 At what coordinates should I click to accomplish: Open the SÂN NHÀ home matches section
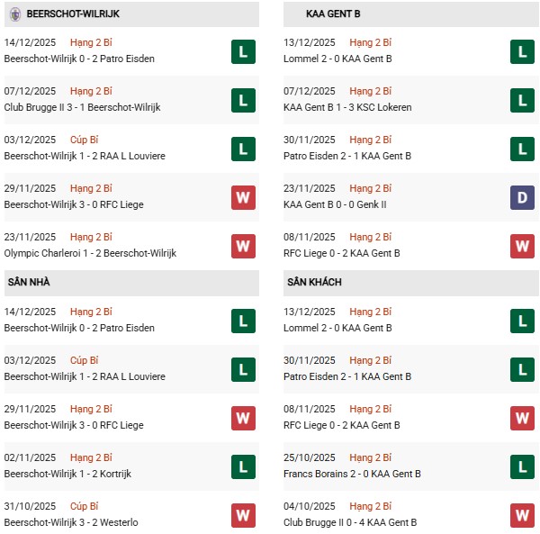pos(29,283)
